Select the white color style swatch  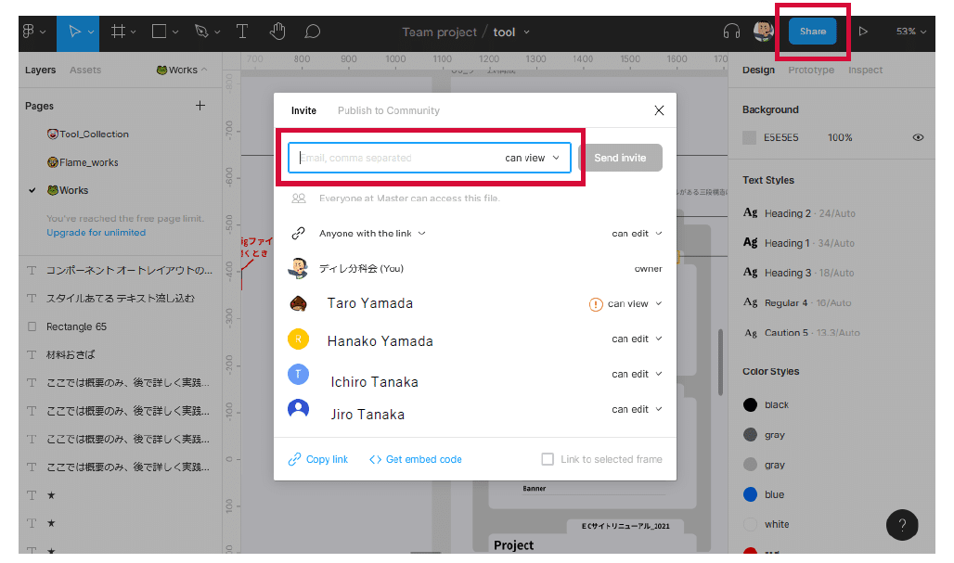pyautogui.click(x=750, y=524)
